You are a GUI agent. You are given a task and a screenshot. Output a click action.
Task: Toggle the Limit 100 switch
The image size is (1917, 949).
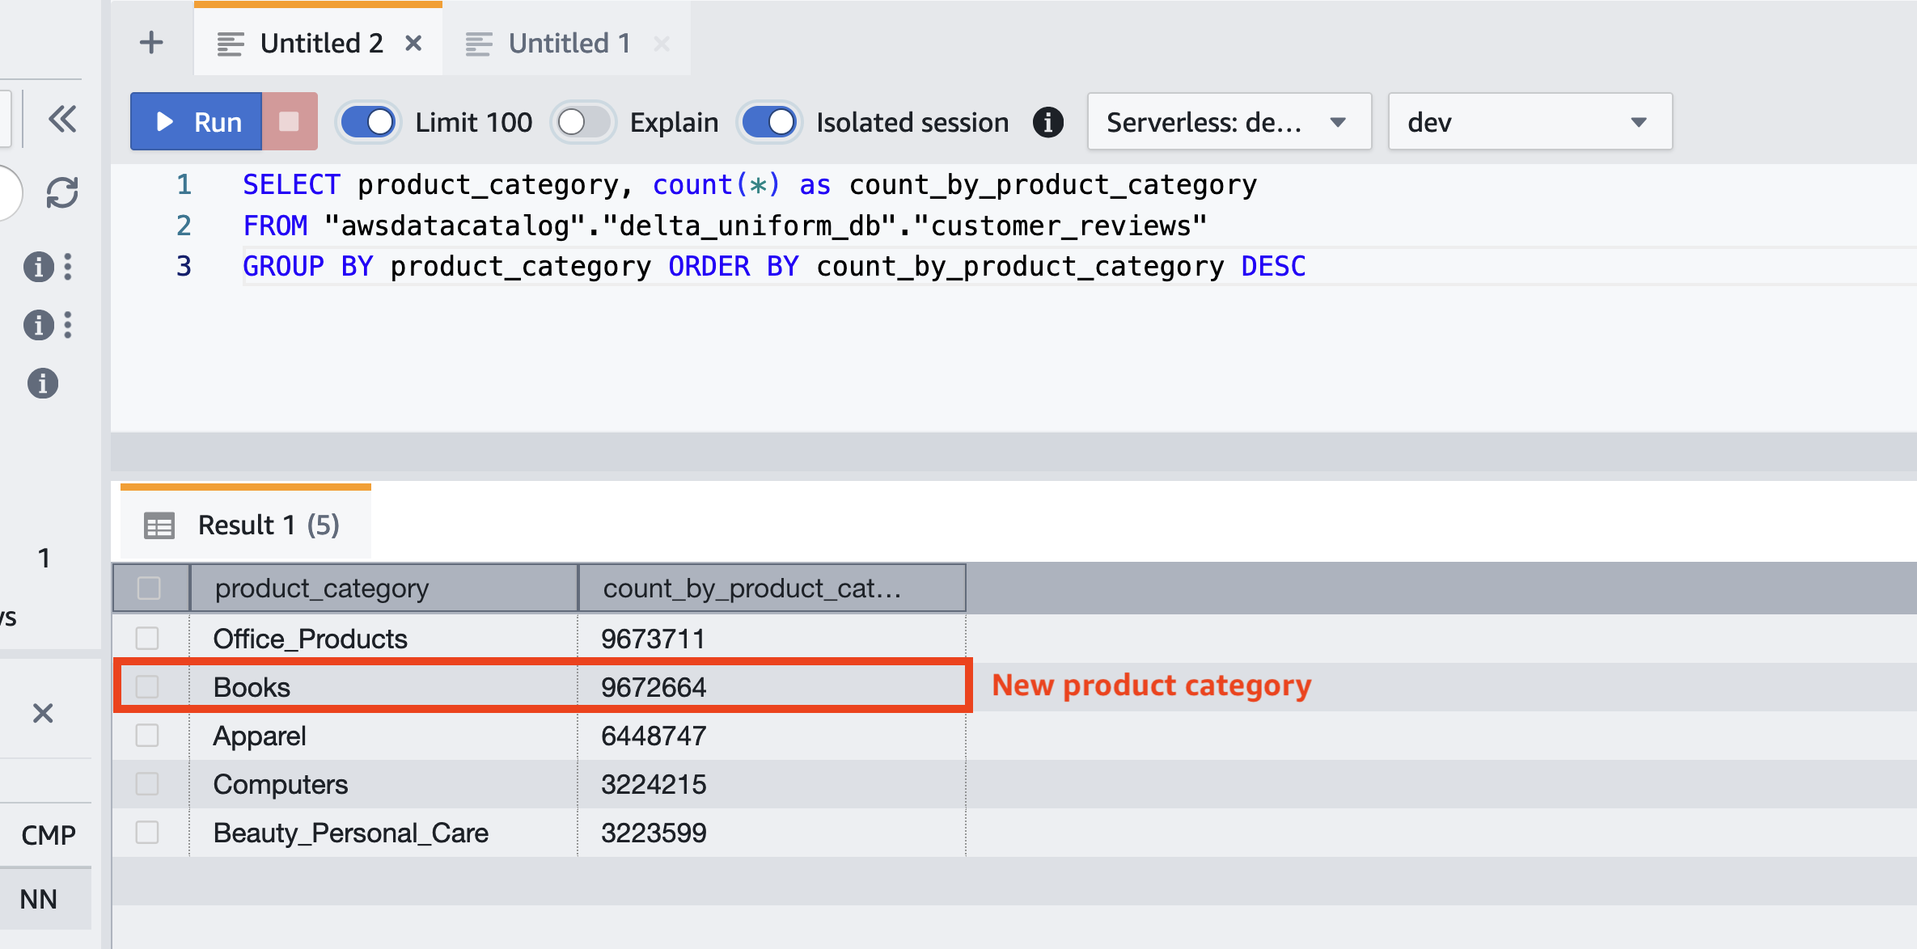[368, 122]
